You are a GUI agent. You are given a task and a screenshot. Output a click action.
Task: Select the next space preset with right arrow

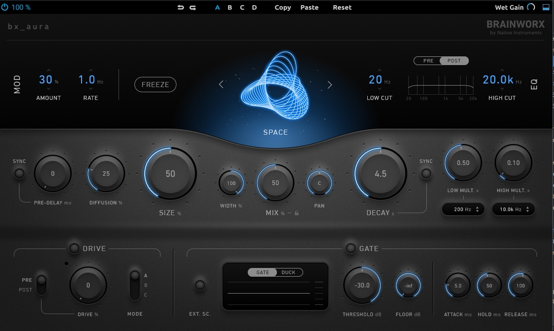pyautogui.click(x=330, y=85)
